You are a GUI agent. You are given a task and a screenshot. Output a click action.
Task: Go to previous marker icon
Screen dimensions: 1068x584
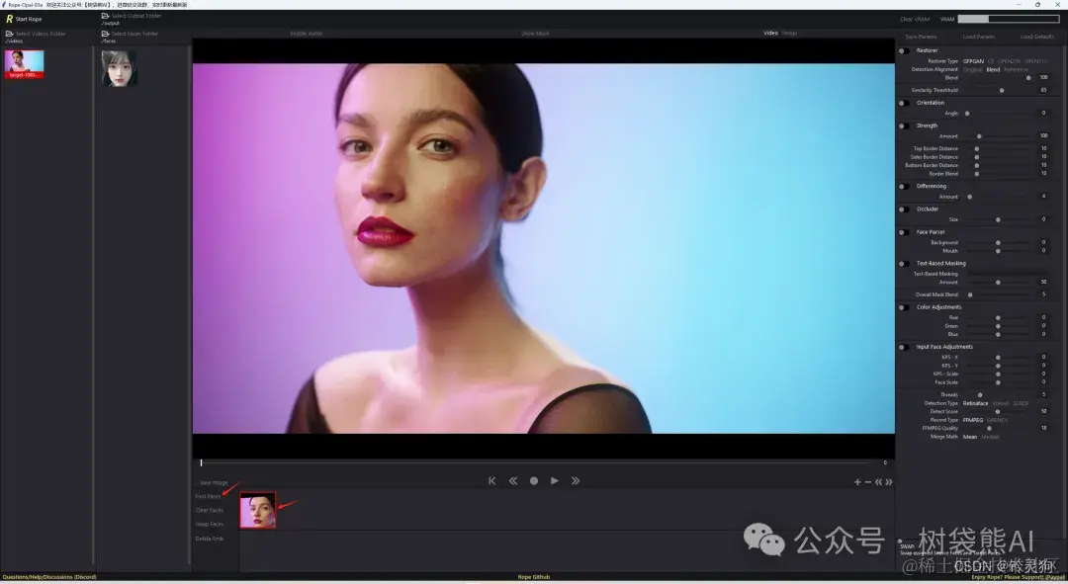(x=879, y=482)
